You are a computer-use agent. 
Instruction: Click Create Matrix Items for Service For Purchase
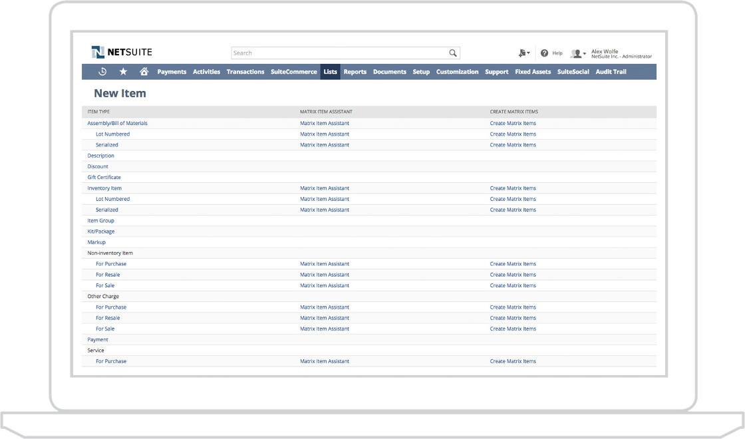pos(513,361)
